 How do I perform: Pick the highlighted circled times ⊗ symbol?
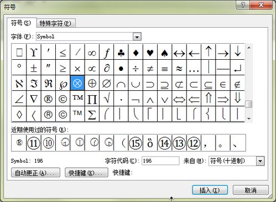pyautogui.click(x=77, y=83)
